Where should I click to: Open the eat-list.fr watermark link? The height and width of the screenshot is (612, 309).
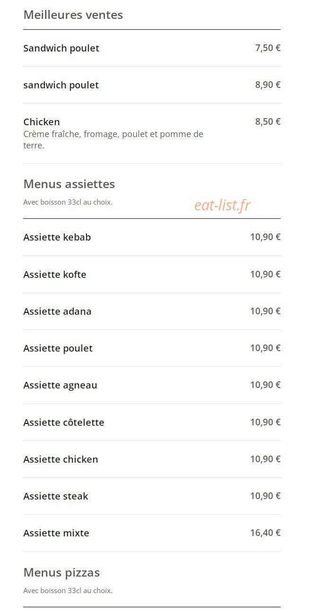223,205
